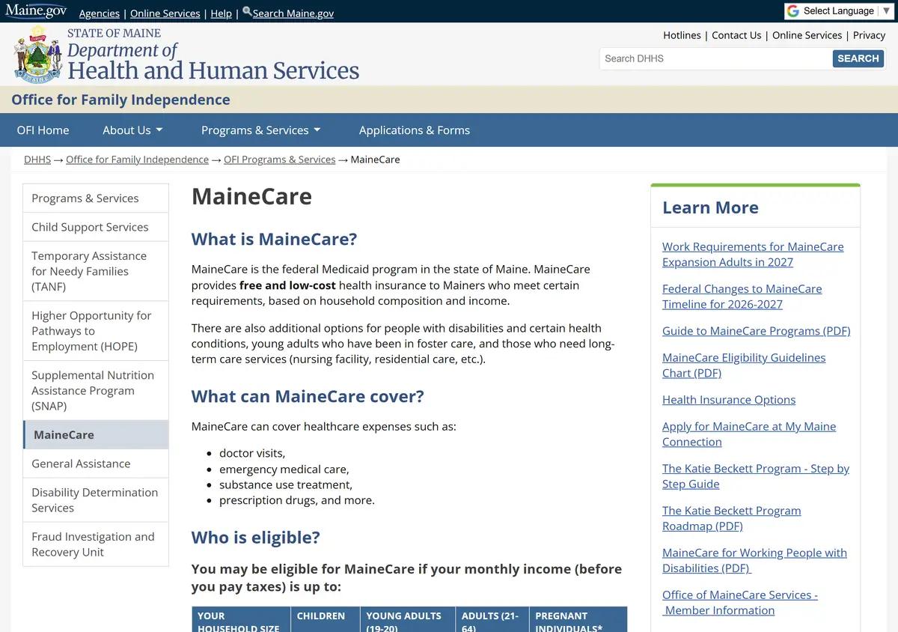Open Search Maine.gov link
898x632 pixels.
tap(293, 13)
